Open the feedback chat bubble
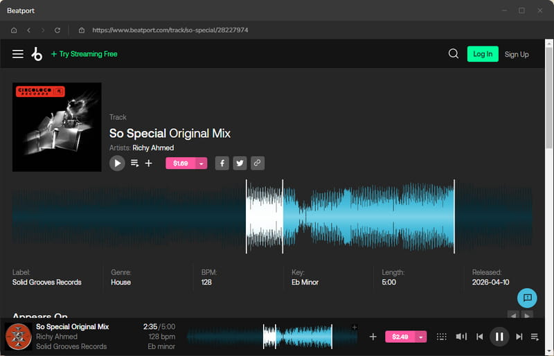The width and height of the screenshot is (554, 356). tap(527, 298)
